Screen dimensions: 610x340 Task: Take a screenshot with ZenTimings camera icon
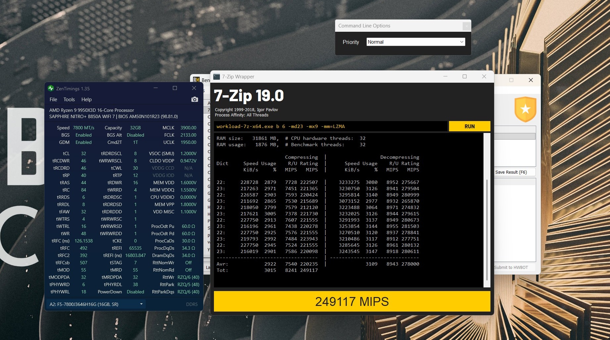pos(194,100)
